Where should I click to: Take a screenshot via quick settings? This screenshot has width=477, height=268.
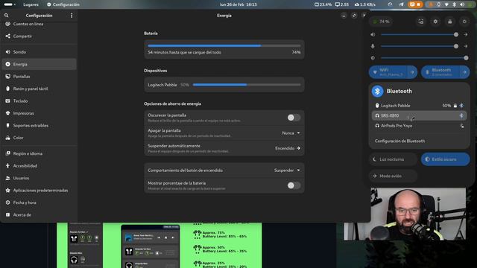tap(421, 22)
